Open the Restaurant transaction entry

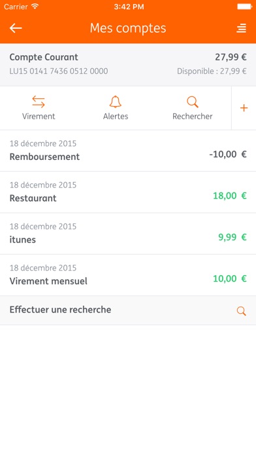pos(128,192)
